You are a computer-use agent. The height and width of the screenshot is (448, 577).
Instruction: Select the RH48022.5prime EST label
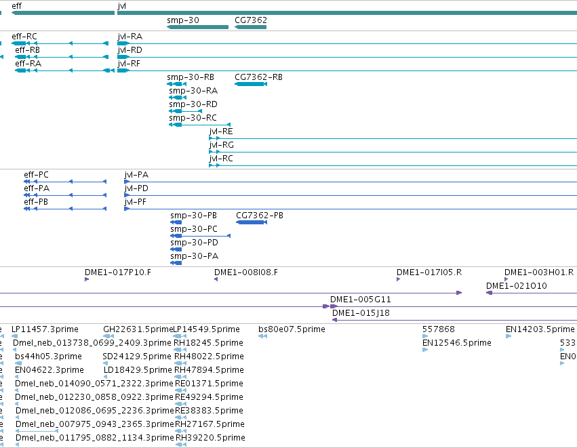tap(209, 357)
